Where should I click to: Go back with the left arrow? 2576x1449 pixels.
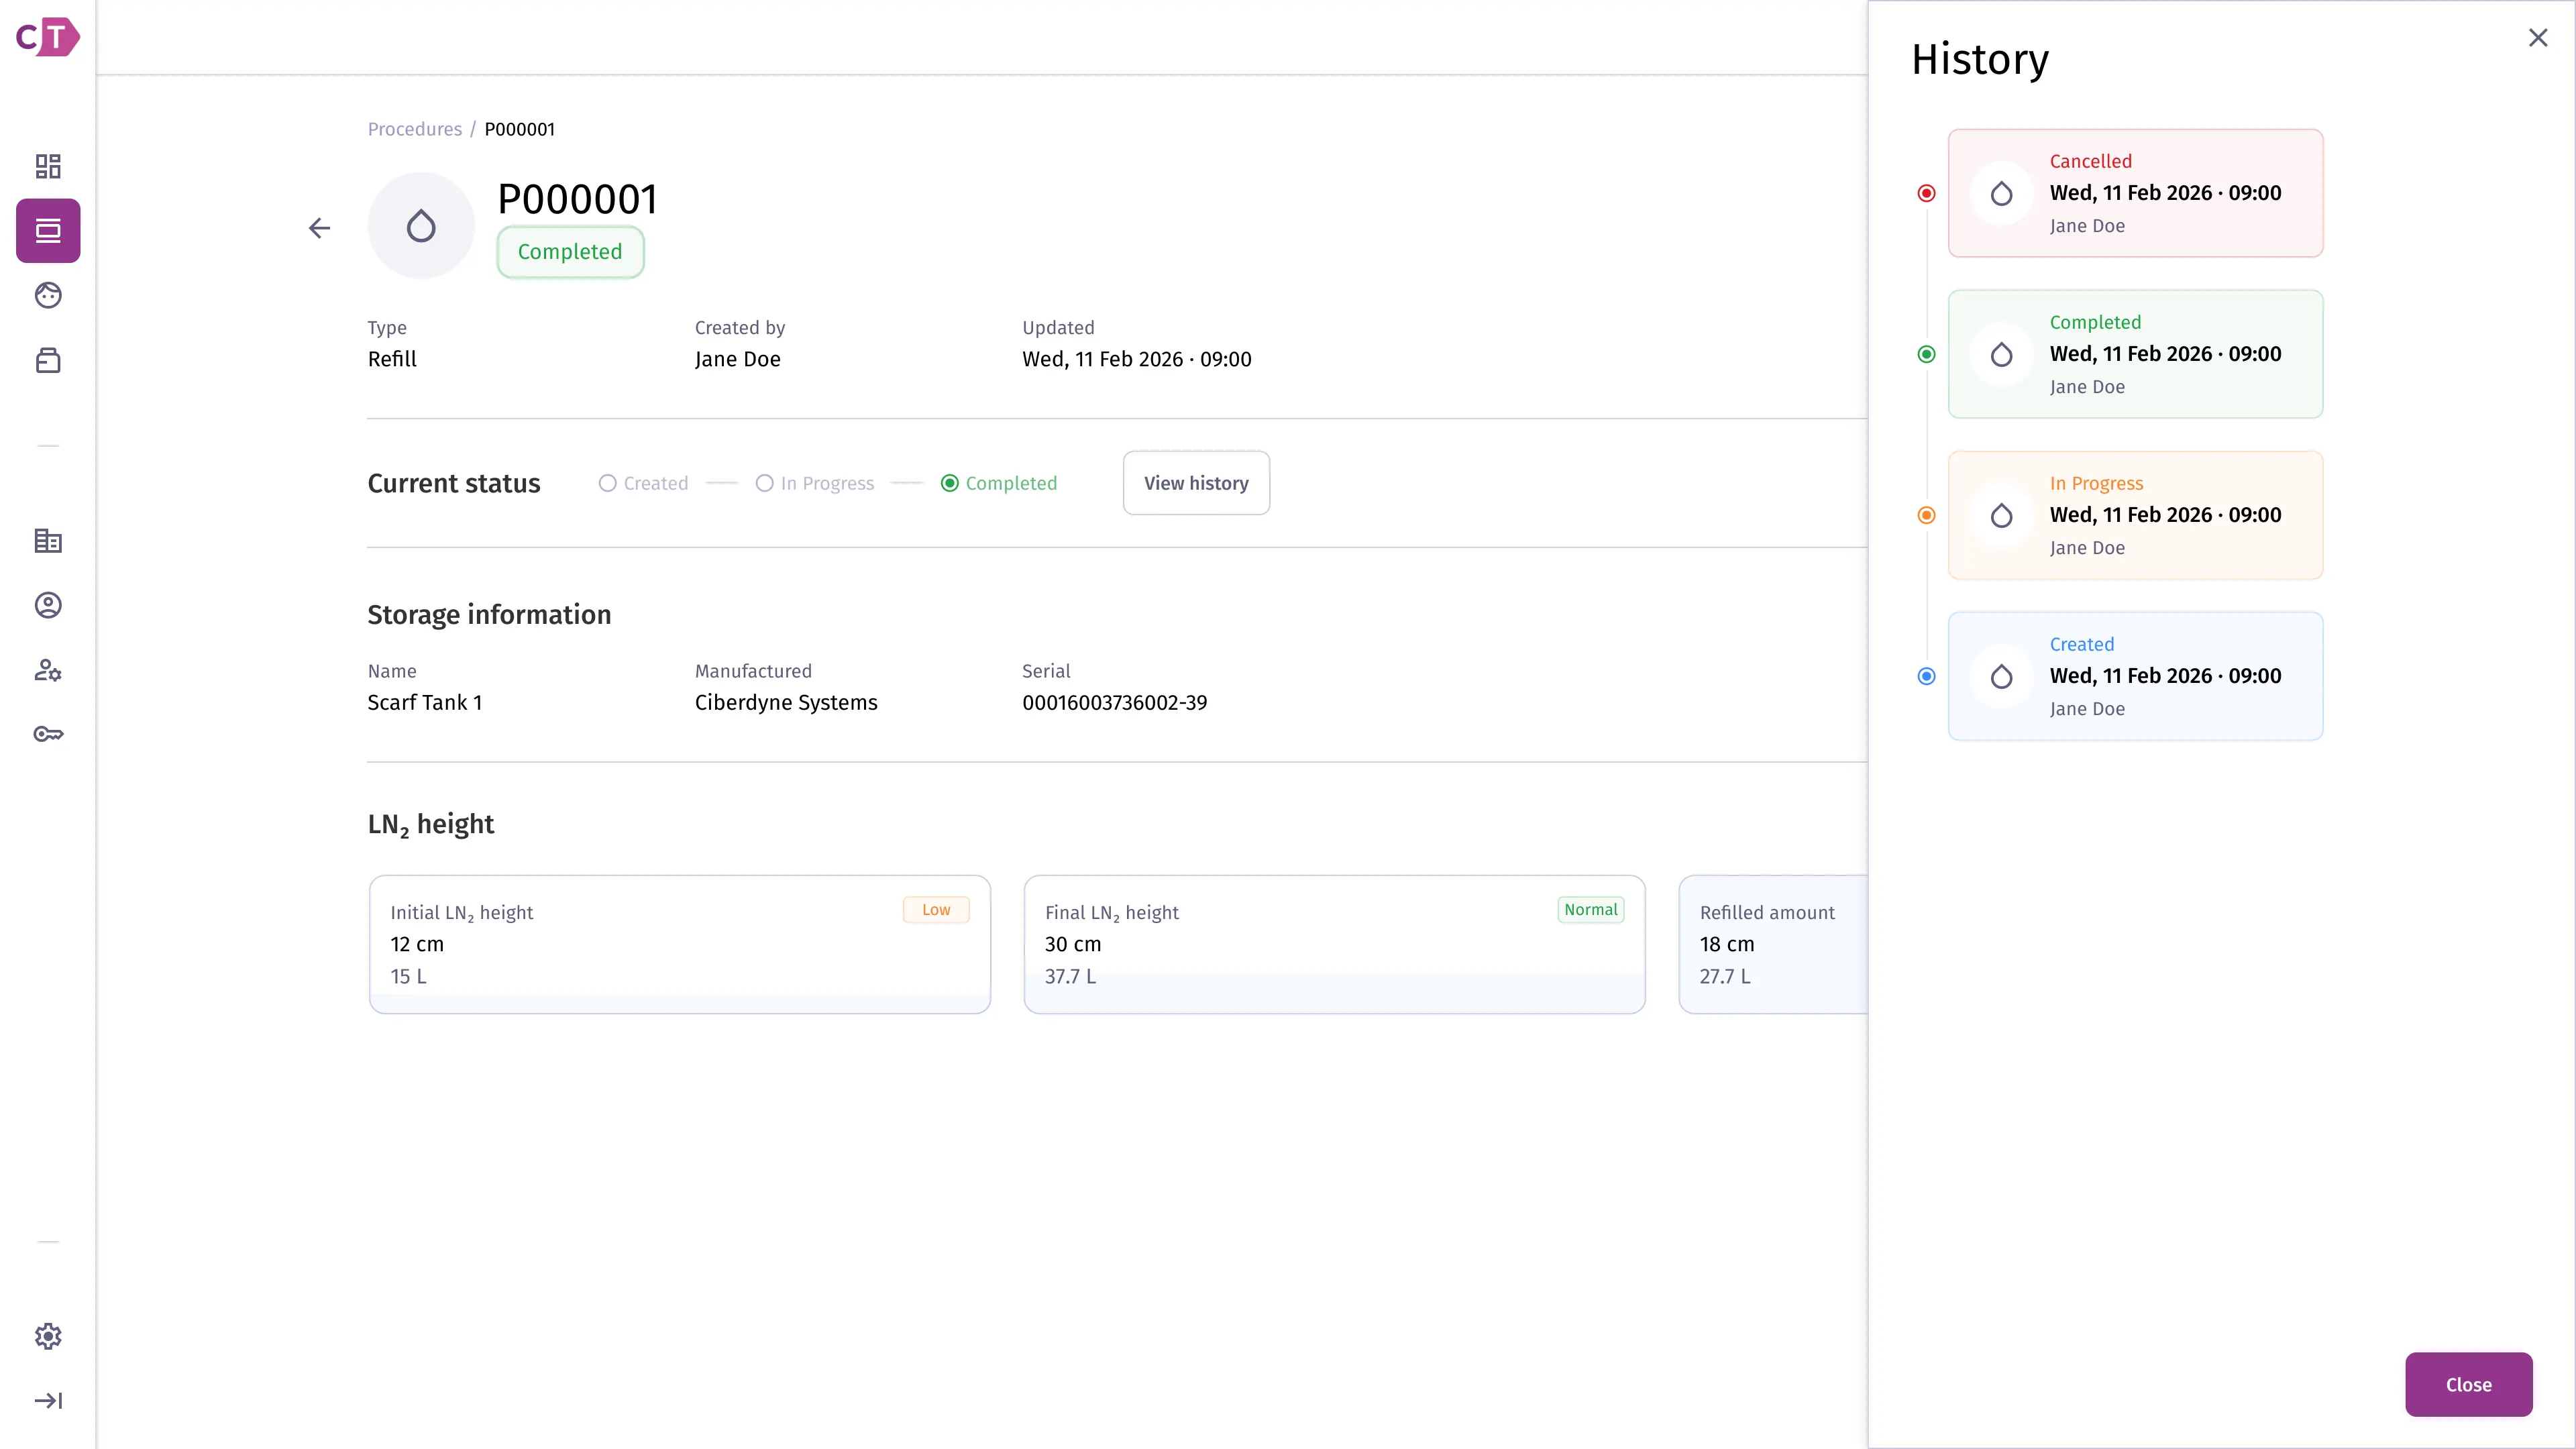click(x=319, y=228)
